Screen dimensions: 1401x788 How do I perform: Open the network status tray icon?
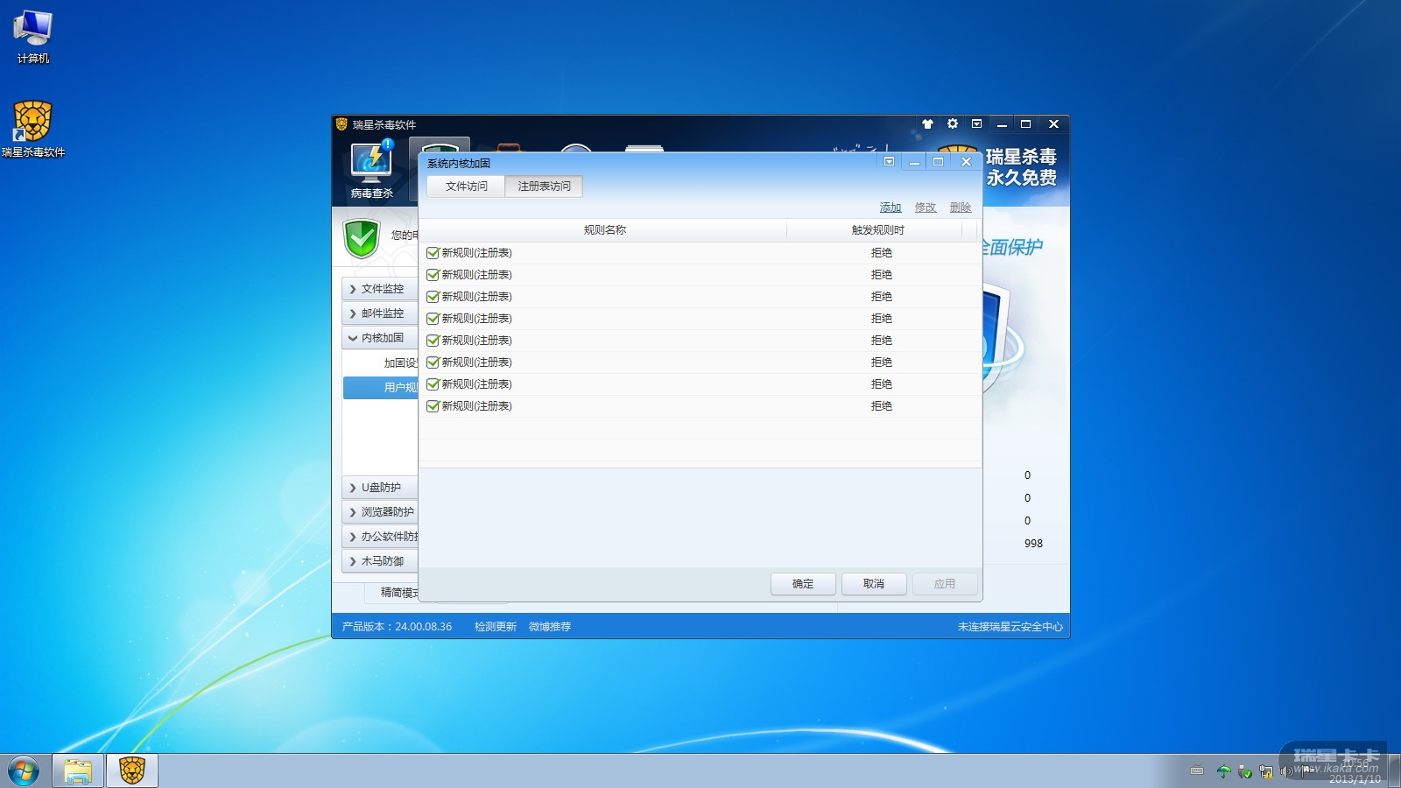click(1265, 771)
